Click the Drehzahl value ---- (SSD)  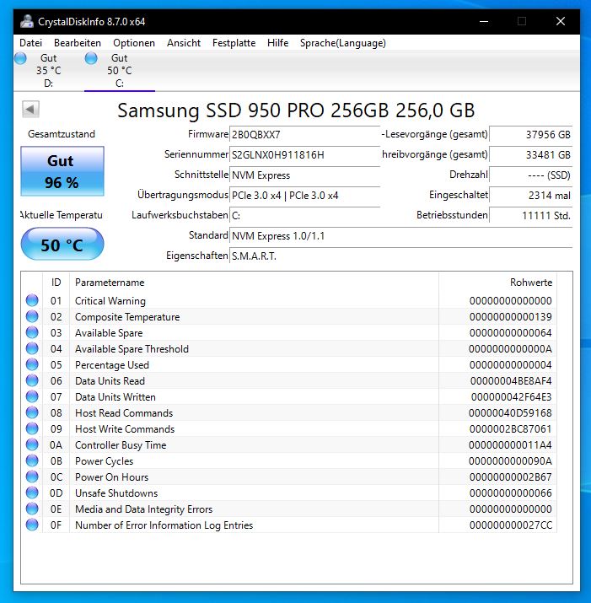point(530,175)
